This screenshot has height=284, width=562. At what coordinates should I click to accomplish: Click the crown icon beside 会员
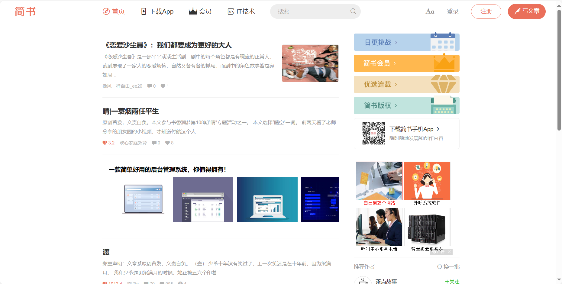(x=192, y=11)
